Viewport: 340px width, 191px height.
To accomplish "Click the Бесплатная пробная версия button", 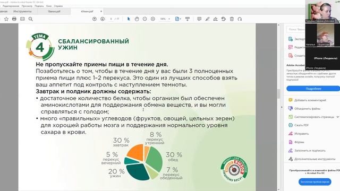I will 314,181.
